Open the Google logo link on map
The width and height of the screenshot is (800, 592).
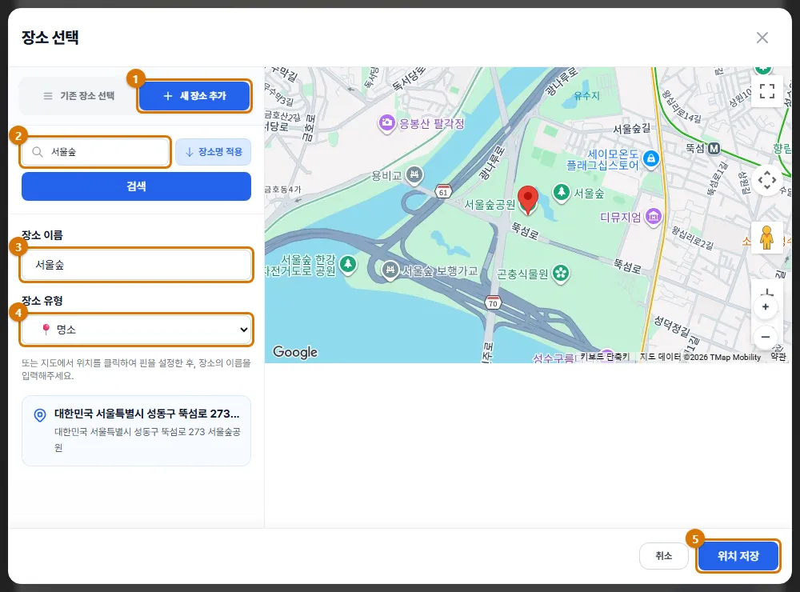click(295, 352)
